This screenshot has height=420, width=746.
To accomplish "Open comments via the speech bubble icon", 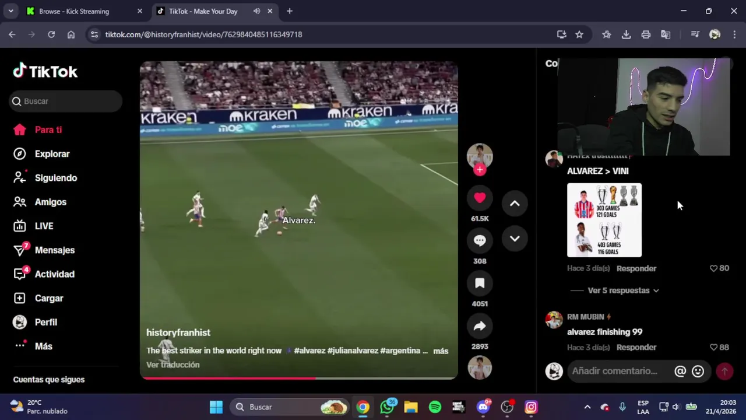I will (480, 240).
